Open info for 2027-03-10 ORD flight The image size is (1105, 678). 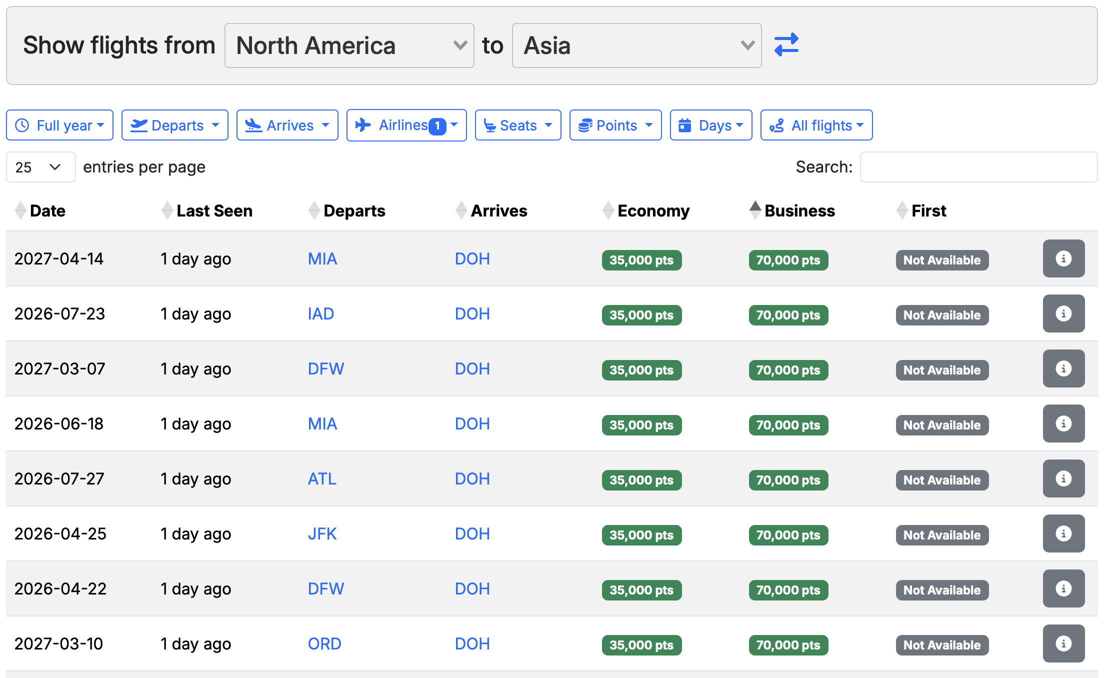[x=1063, y=643]
